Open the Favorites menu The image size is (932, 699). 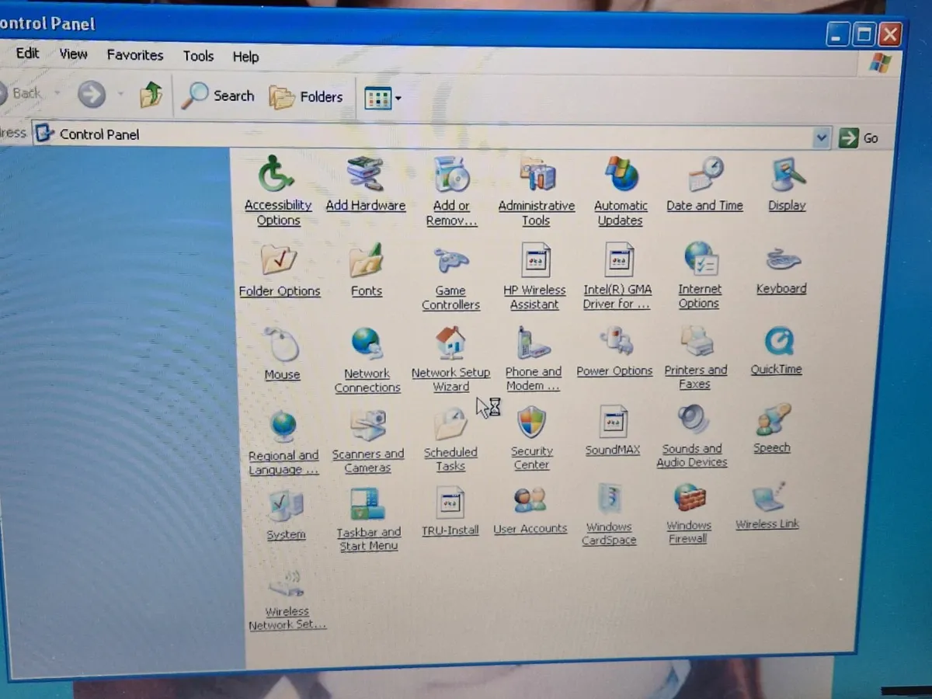pos(135,55)
